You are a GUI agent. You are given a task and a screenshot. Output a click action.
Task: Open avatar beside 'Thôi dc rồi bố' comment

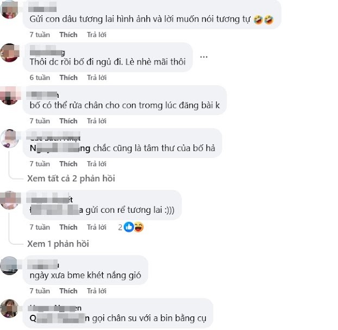(x=9, y=53)
